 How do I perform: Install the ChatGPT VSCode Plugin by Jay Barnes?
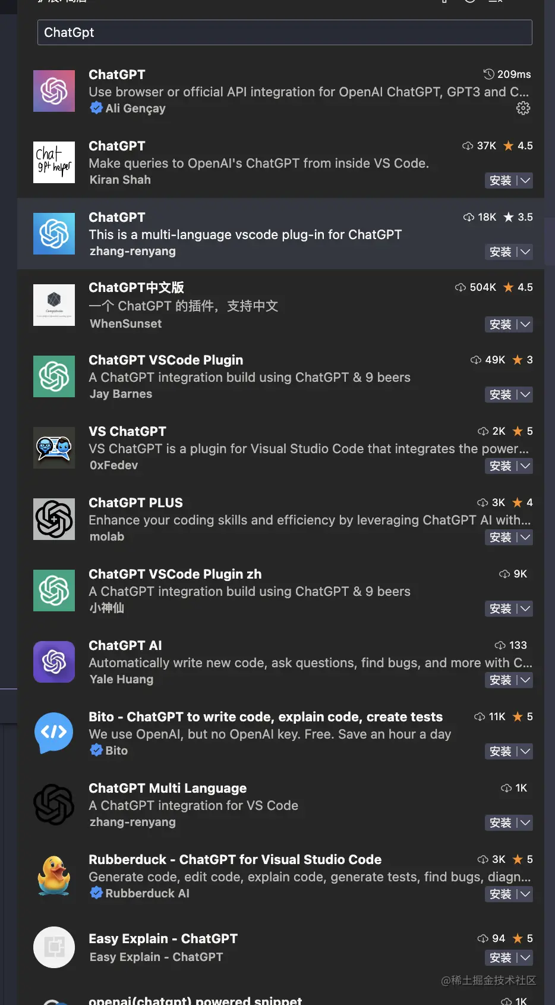pyautogui.click(x=500, y=395)
